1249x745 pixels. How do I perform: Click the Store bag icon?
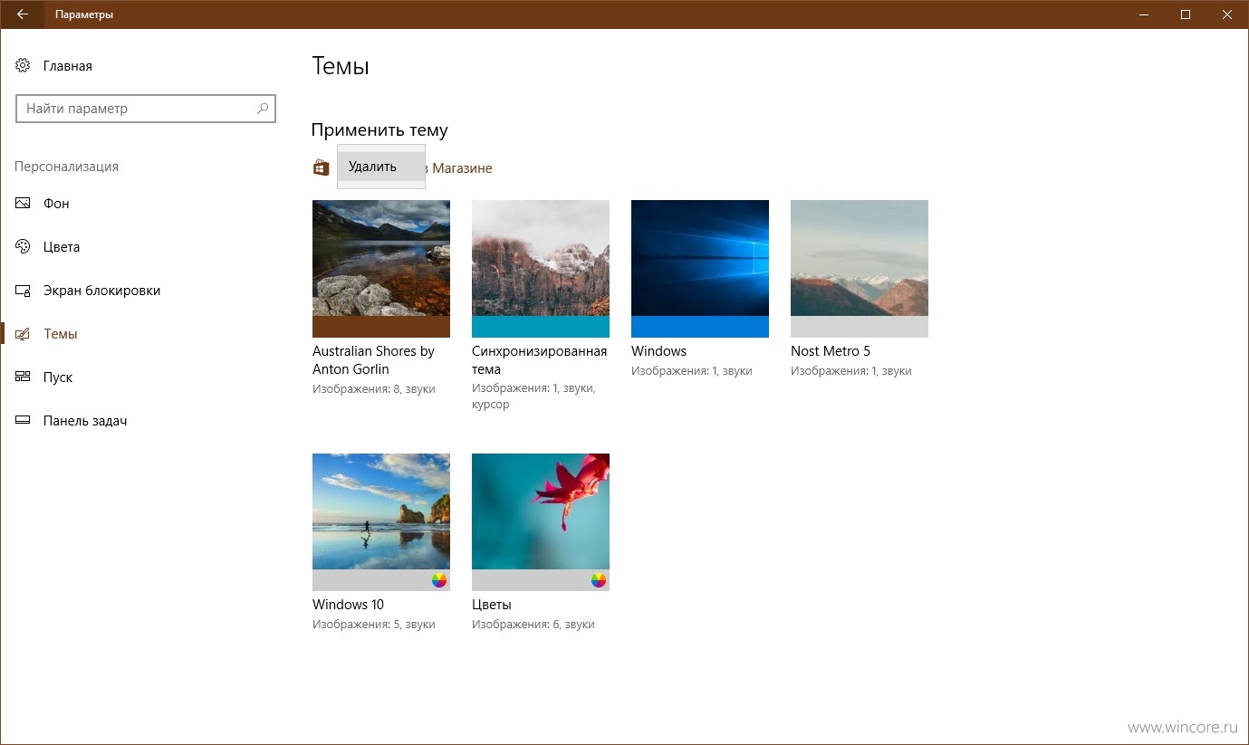tap(321, 167)
